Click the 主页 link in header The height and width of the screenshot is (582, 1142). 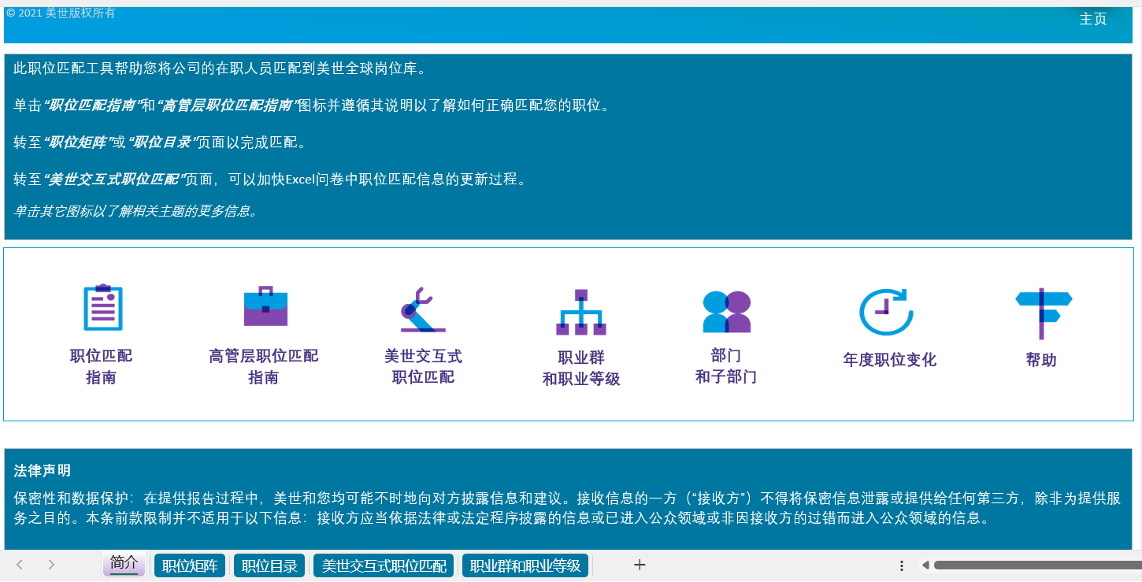[x=1092, y=19]
